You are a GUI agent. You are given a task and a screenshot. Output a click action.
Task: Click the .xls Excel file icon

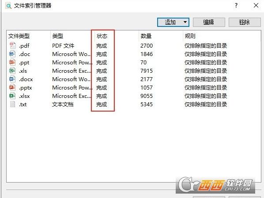(12, 71)
